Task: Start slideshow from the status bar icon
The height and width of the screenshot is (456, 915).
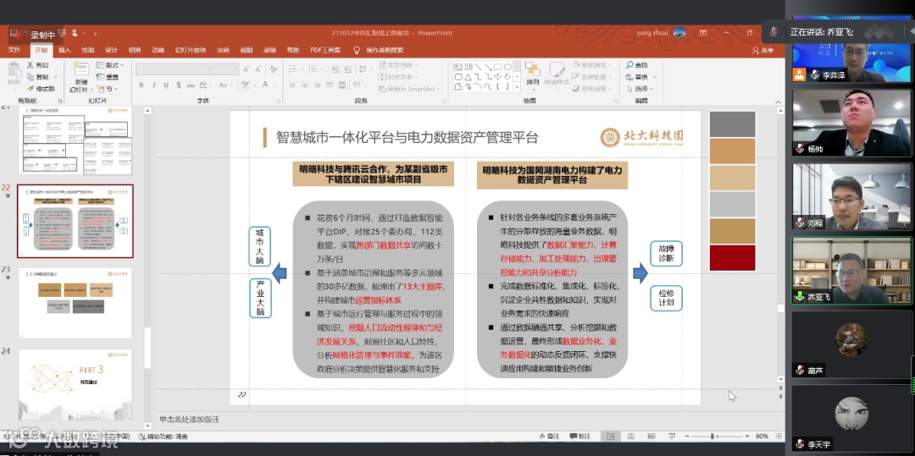Action: tap(673, 437)
